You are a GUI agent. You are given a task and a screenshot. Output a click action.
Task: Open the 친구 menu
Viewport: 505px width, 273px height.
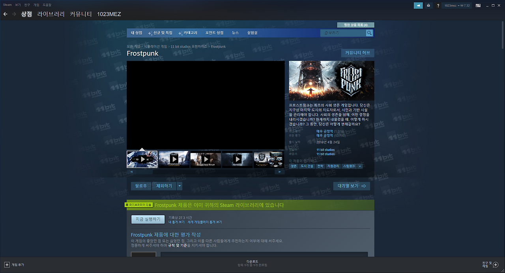[27, 5]
